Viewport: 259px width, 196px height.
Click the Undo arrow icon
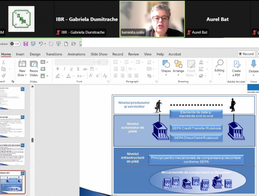point(41,44)
